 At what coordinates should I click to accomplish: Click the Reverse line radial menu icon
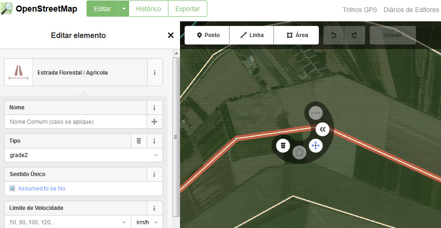pos(323,129)
